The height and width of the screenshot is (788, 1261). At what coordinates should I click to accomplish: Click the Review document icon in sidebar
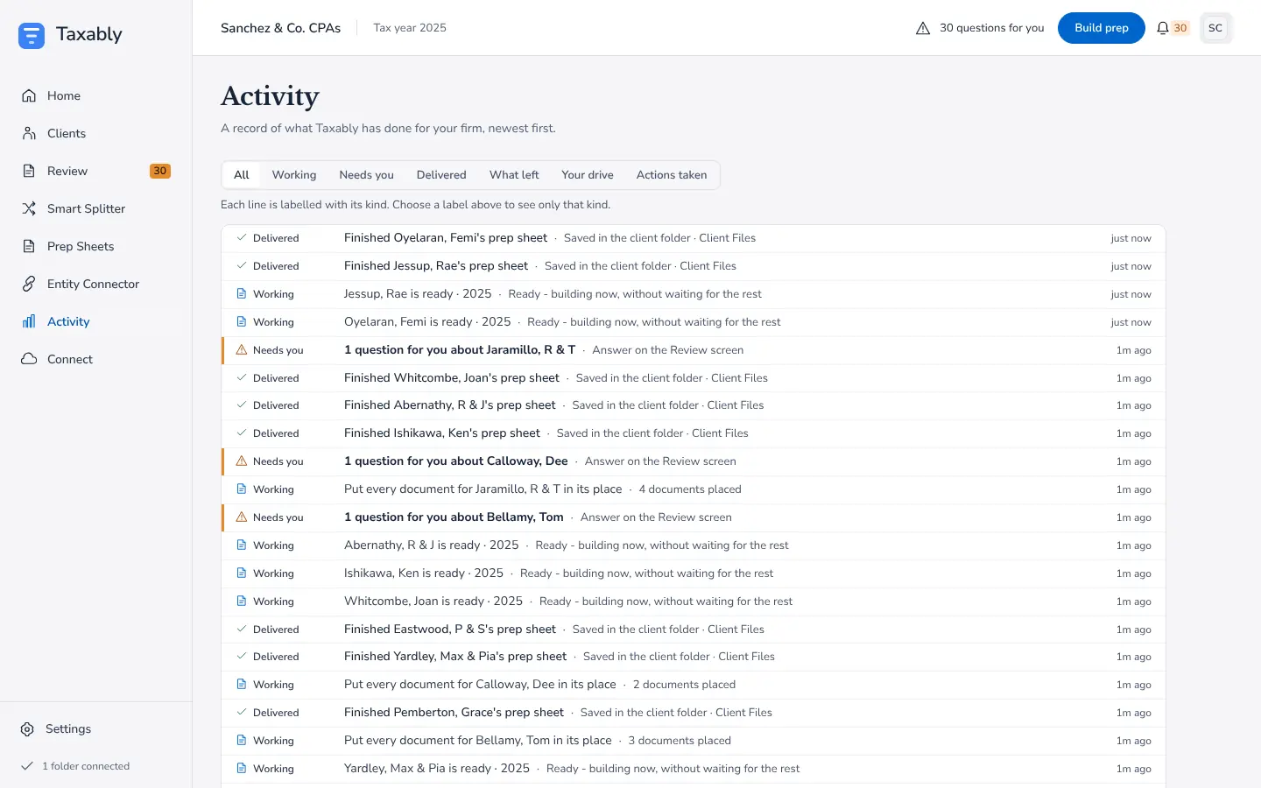(29, 171)
